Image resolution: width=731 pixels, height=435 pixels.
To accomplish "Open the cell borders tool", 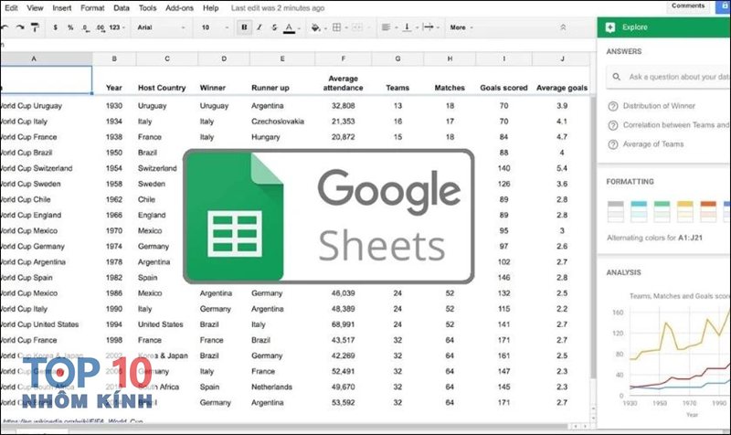I will pyautogui.click(x=336, y=27).
